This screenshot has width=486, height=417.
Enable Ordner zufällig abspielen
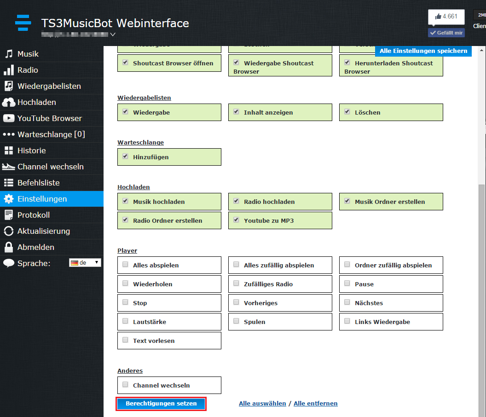[347, 265]
